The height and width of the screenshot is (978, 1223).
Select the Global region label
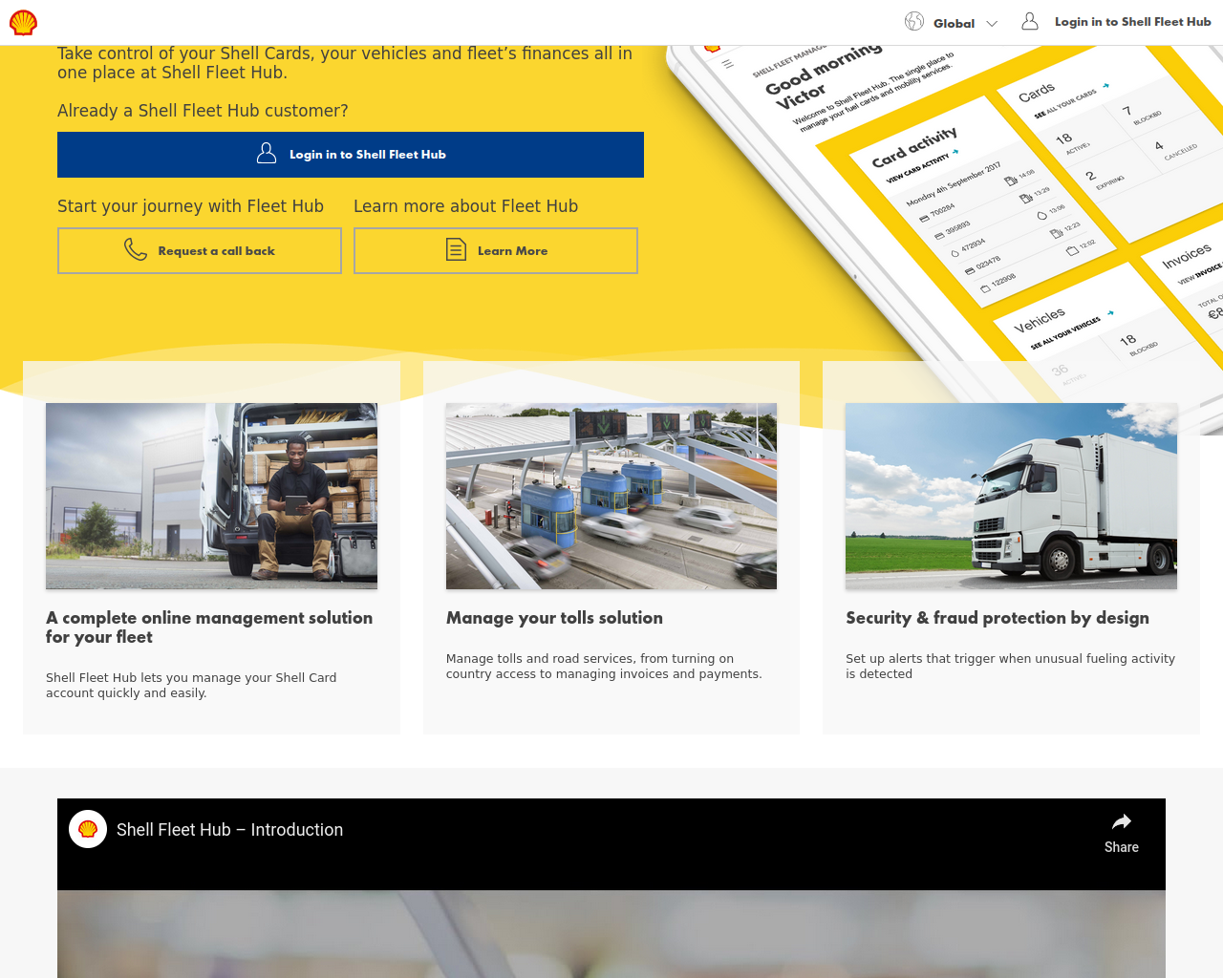click(x=954, y=23)
